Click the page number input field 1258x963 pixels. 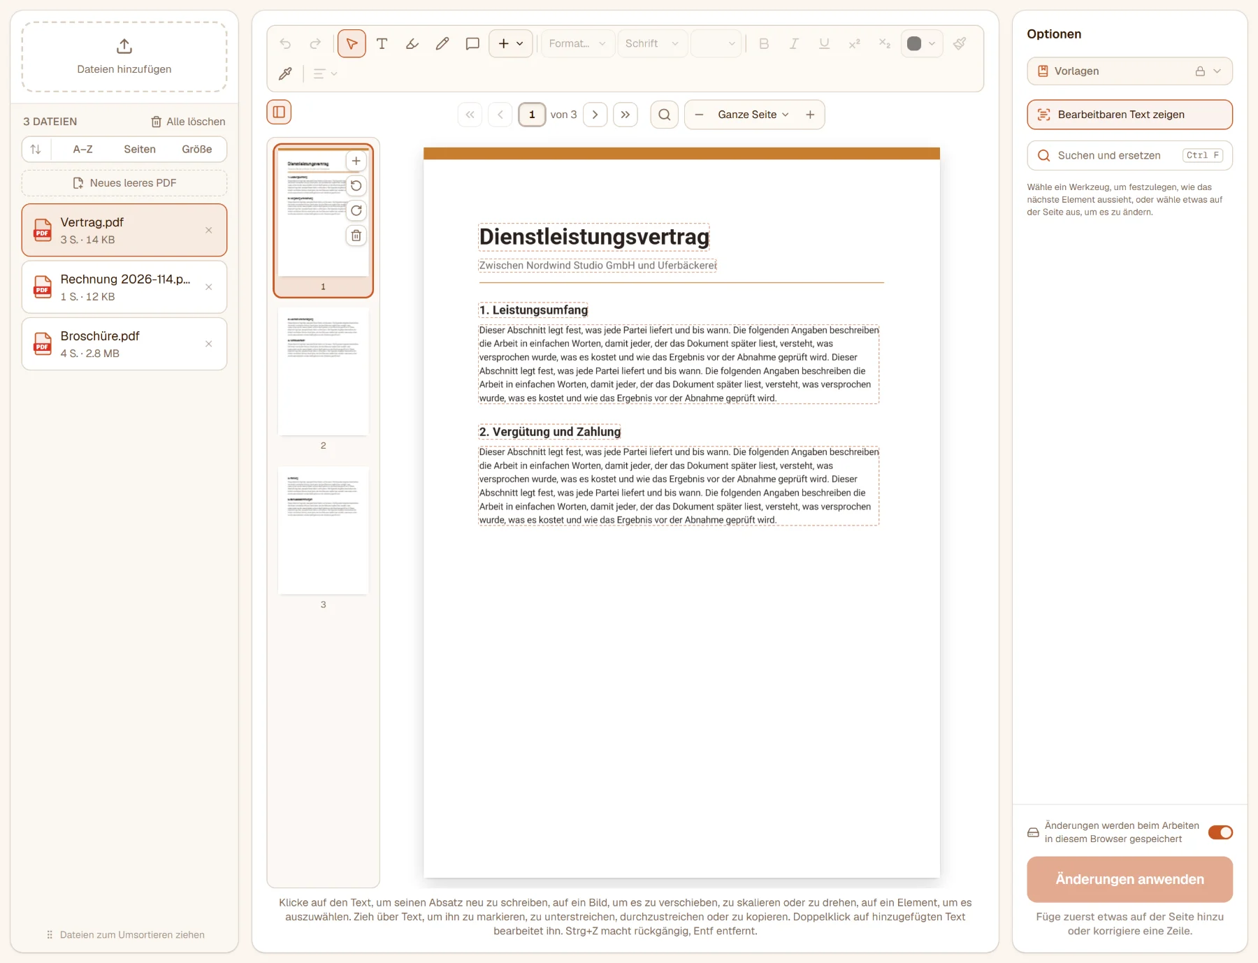click(532, 115)
